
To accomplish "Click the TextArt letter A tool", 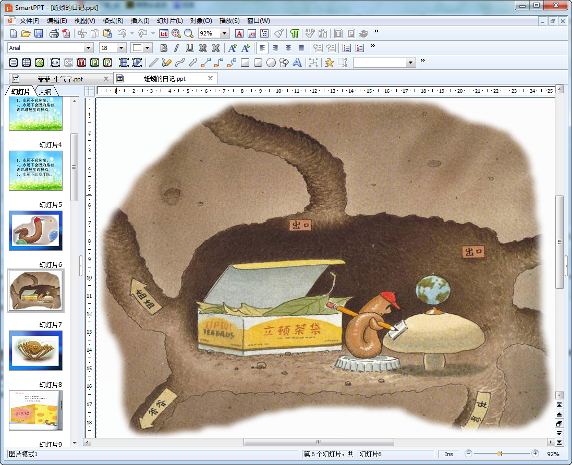I will tap(297, 63).
